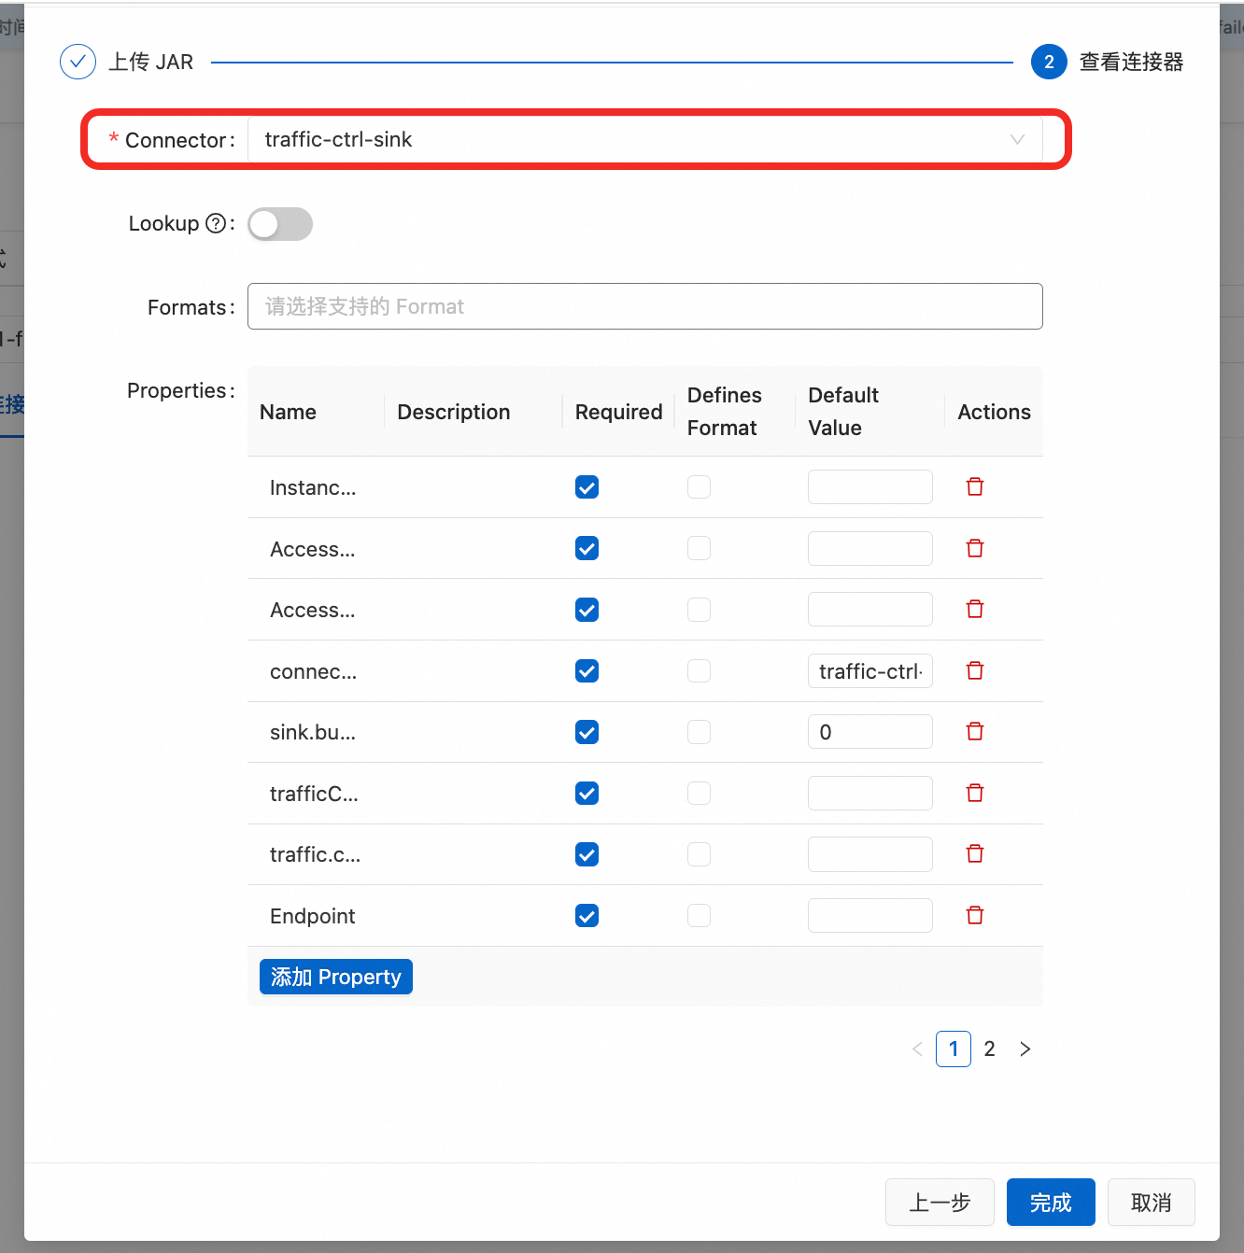Click the 上传 JAR step label
Viewport: 1244px width, 1253px height.
(151, 62)
